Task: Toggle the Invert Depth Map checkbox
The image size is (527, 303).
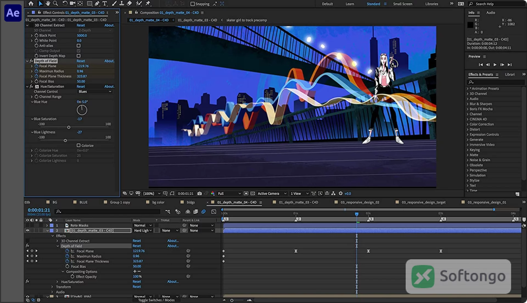Action: coord(79,56)
